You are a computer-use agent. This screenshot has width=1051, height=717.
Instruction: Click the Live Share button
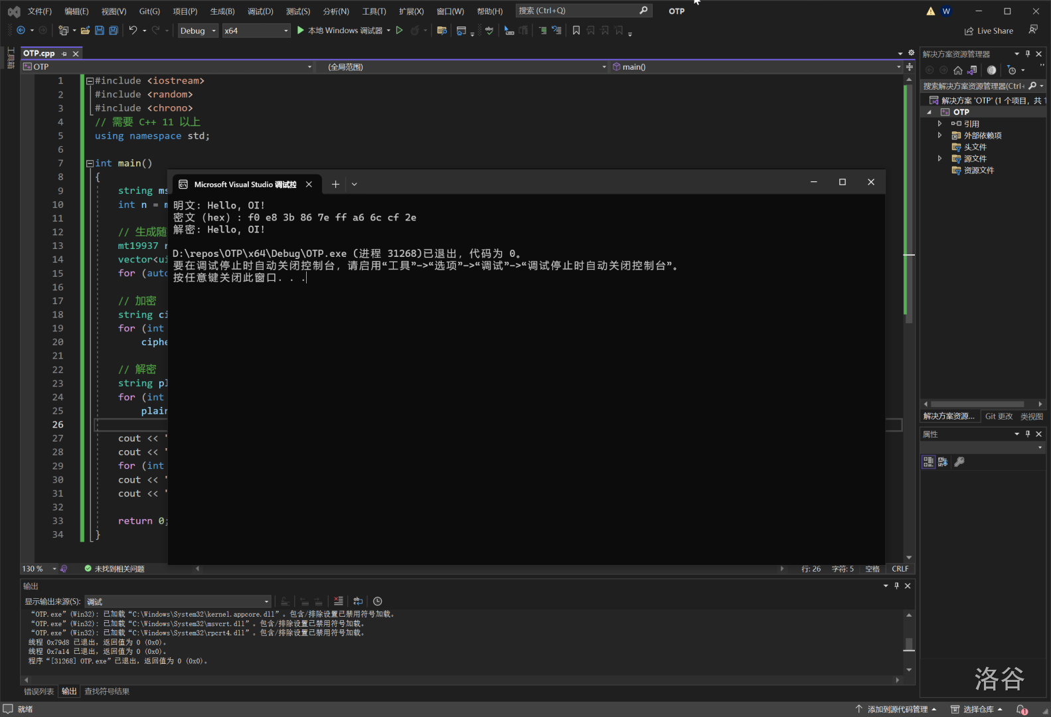(x=989, y=31)
